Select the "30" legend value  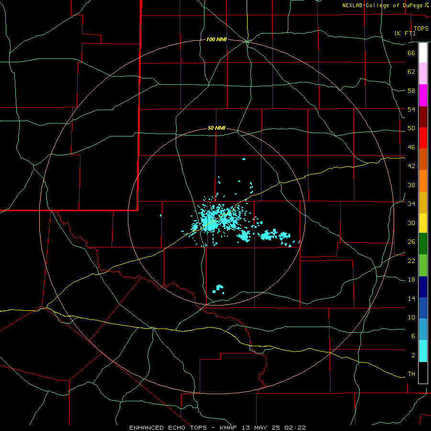point(411,223)
